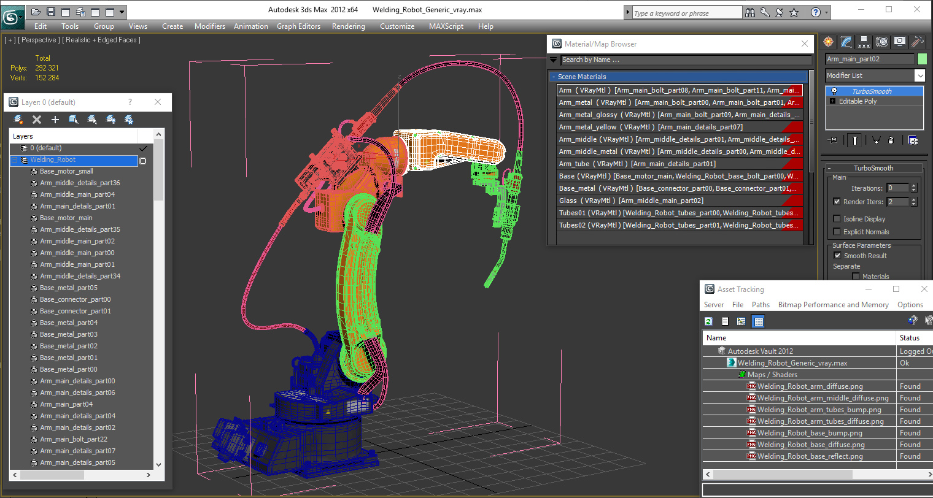Toggle current layer checkmark for 0 (default)

point(143,148)
